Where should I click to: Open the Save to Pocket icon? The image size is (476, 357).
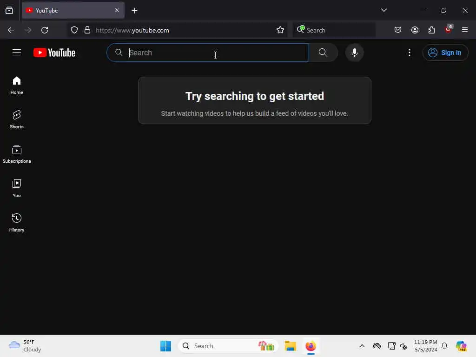click(398, 30)
